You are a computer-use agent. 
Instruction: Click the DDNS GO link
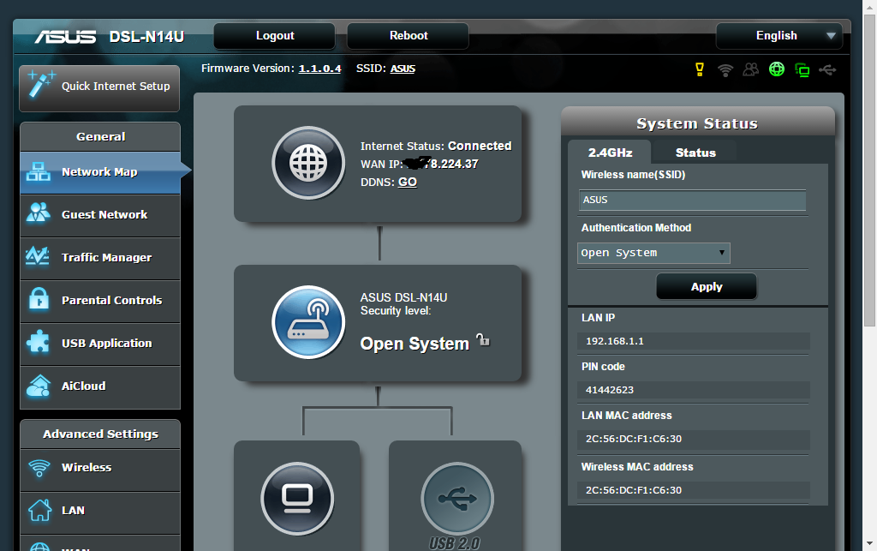[x=408, y=183]
